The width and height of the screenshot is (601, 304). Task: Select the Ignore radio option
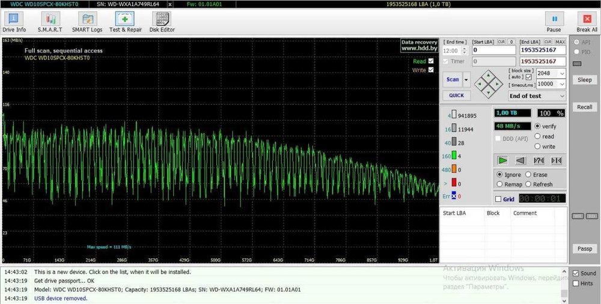(499, 174)
